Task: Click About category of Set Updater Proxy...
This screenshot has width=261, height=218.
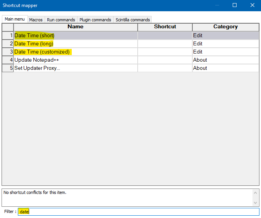Action: [x=226, y=68]
